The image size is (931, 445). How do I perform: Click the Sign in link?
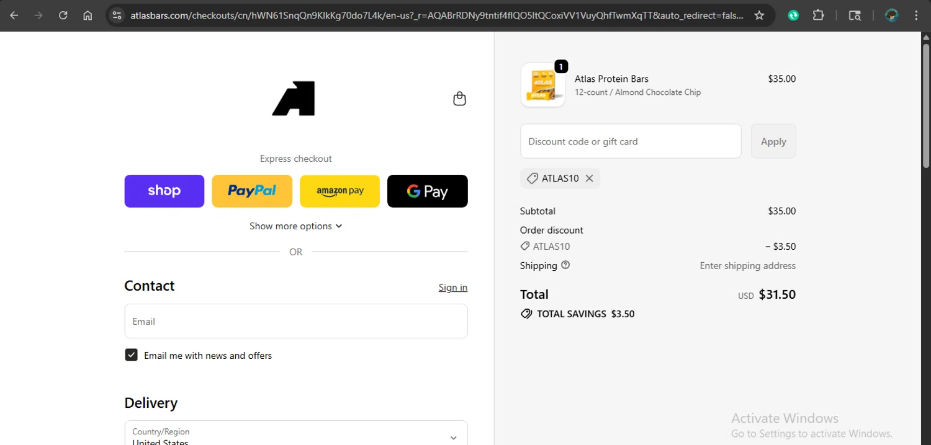pyautogui.click(x=453, y=288)
